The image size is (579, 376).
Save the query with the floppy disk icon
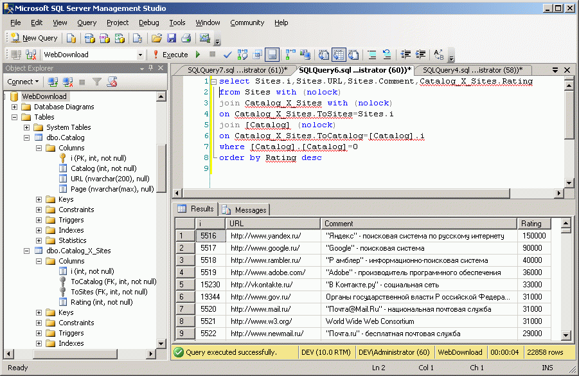pyautogui.click(x=172, y=38)
